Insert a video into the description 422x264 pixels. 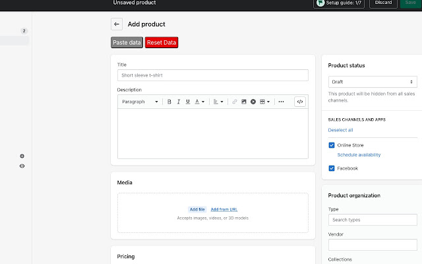(253, 102)
